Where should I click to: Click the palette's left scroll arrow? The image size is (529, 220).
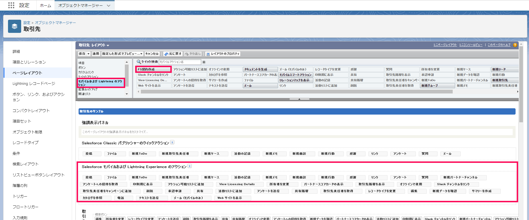pos(139,92)
